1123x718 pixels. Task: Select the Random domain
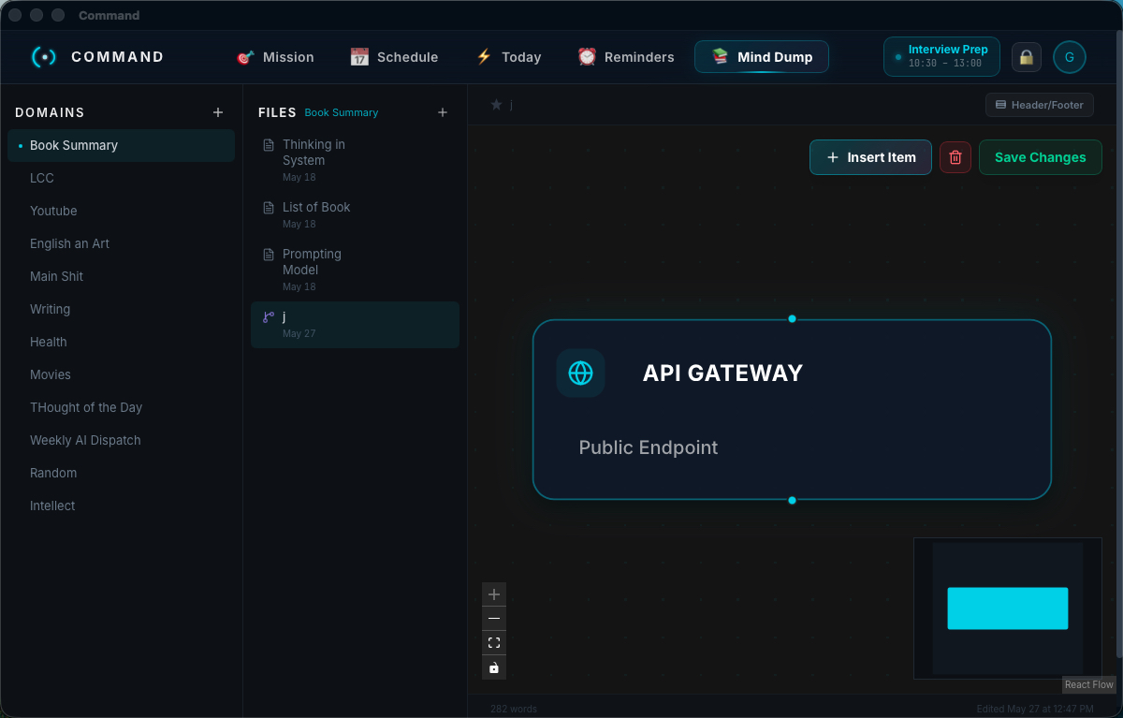coord(121,473)
